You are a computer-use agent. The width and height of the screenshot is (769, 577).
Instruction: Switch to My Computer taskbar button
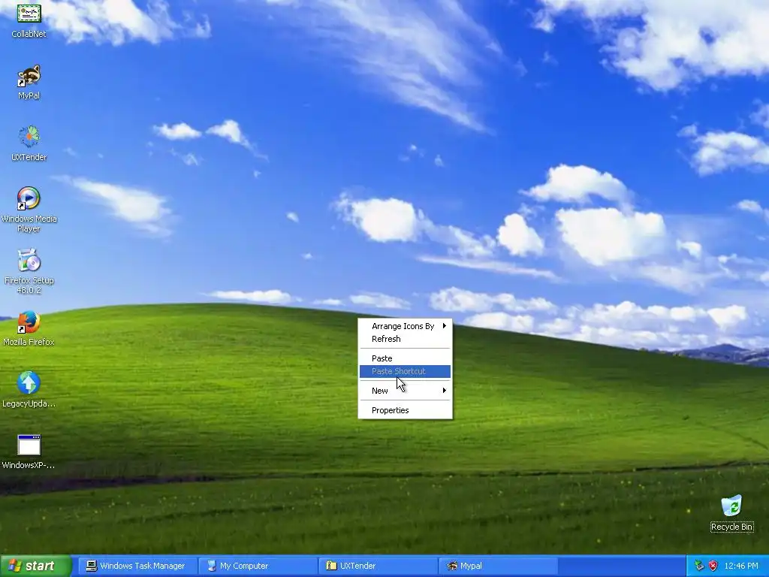257,566
